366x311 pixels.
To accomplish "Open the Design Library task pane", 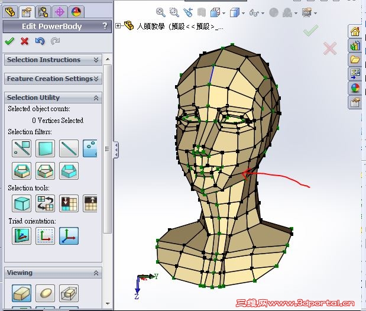I will click(355, 46).
